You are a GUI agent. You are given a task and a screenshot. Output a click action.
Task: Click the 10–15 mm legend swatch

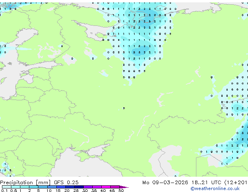[x=52, y=187]
